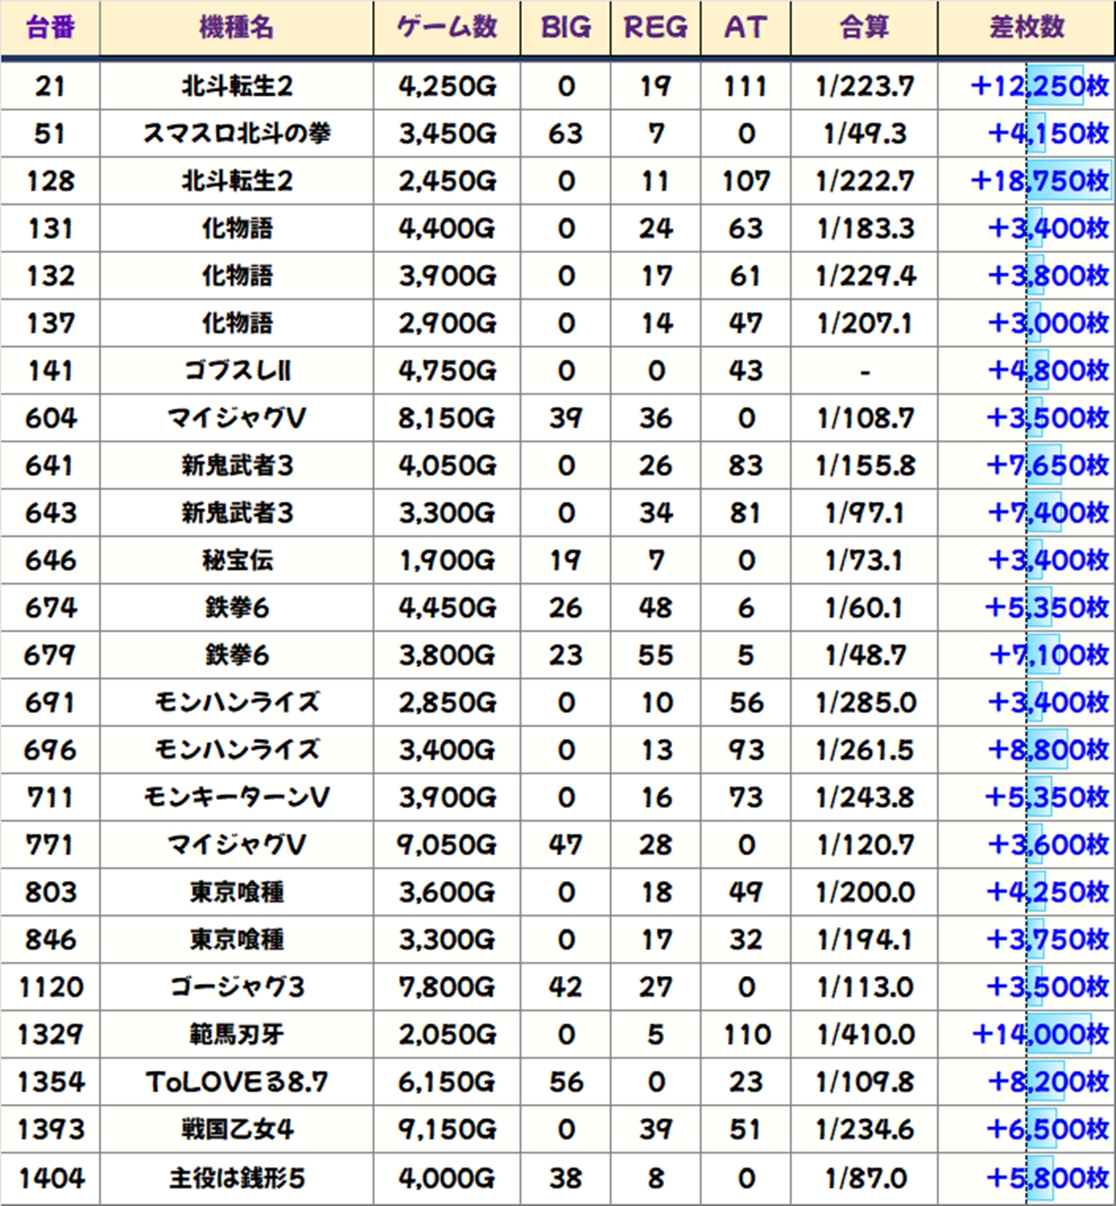Select the 1/410.0 combined probability cell
This screenshot has height=1206, width=1116.
[864, 1035]
